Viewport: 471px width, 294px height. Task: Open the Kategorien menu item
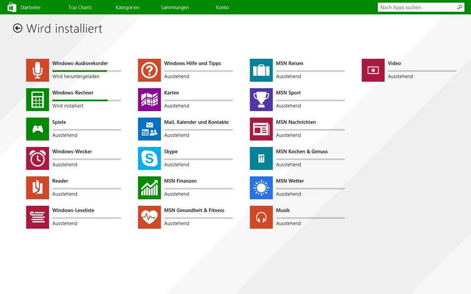[127, 8]
